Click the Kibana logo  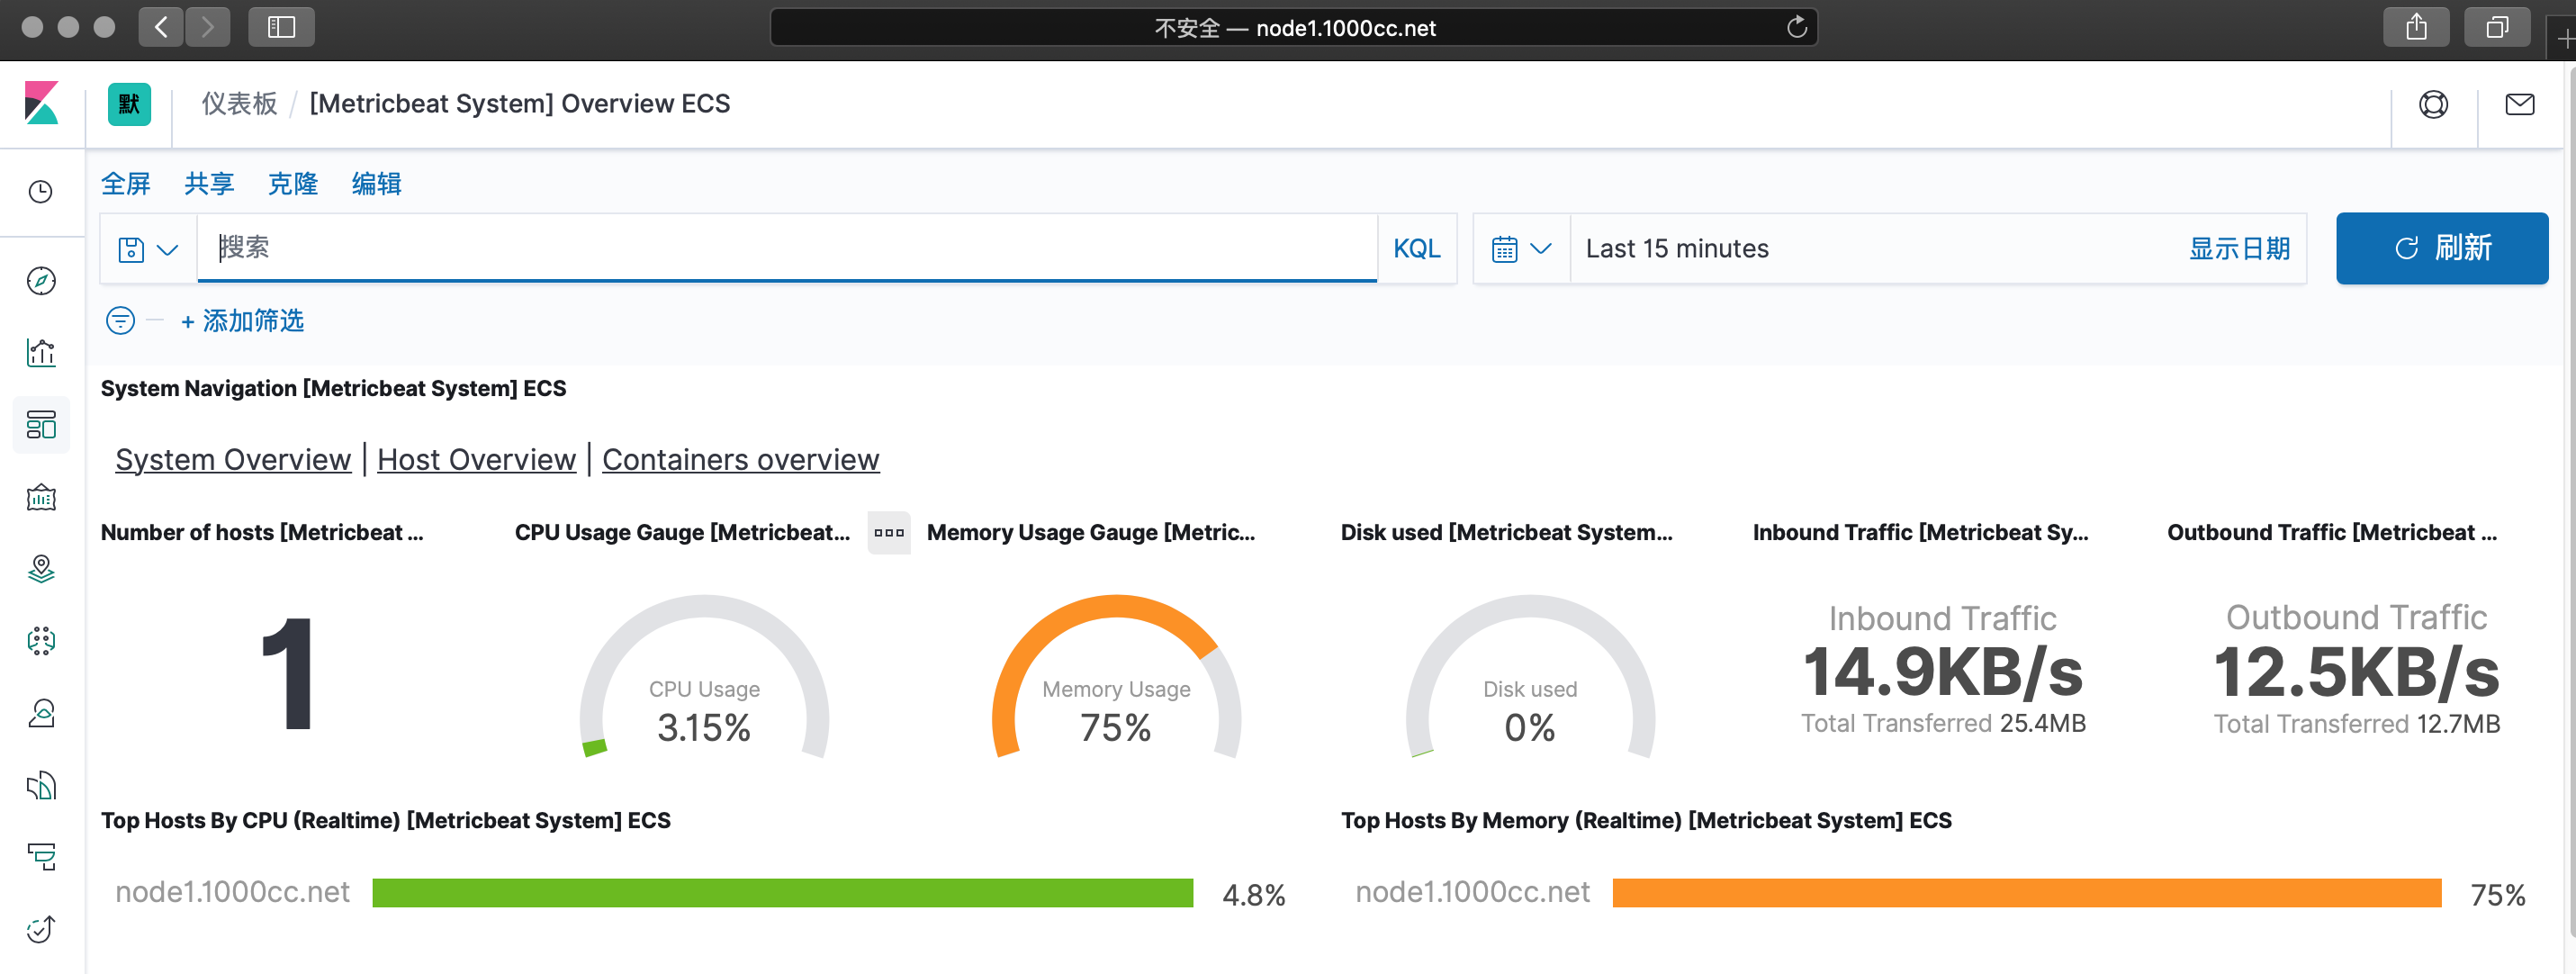coord(41,103)
